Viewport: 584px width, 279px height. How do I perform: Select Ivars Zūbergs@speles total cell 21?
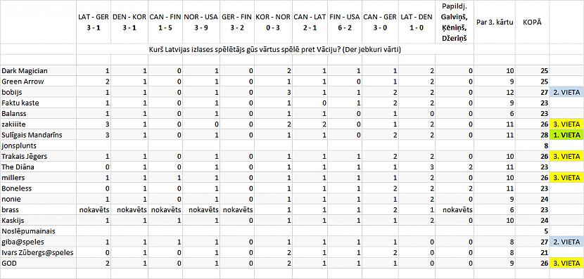point(533,252)
